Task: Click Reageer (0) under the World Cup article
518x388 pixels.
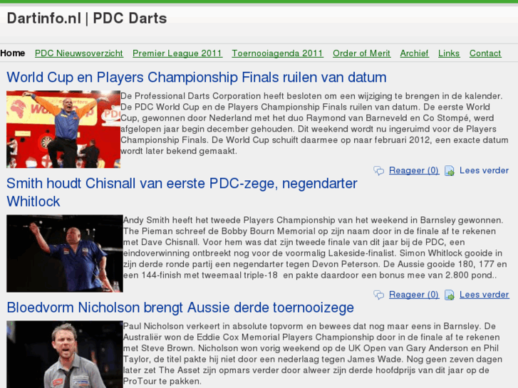Action: coord(414,170)
